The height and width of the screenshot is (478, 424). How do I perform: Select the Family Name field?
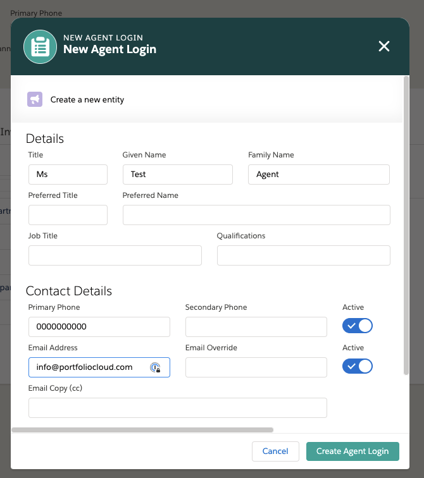(318, 175)
